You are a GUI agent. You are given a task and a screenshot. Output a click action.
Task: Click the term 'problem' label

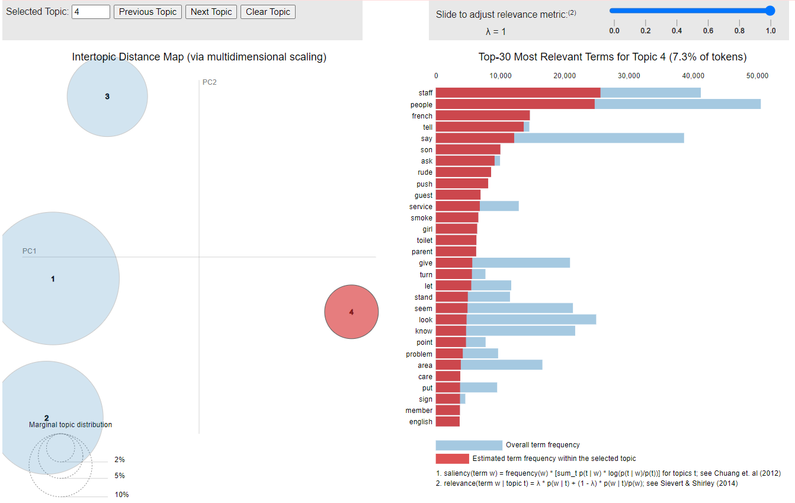tap(419, 354)
